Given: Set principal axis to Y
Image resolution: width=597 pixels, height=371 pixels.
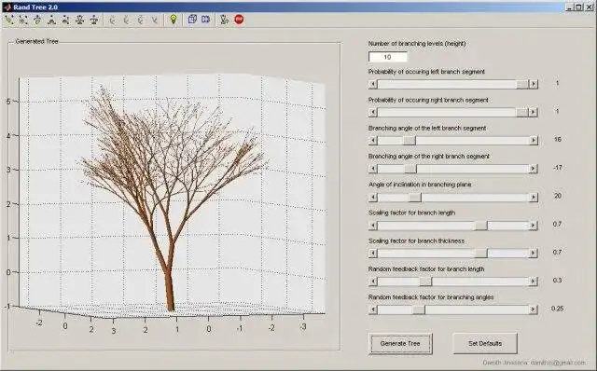Looking at the screenshot, I should tap(127, 20).
